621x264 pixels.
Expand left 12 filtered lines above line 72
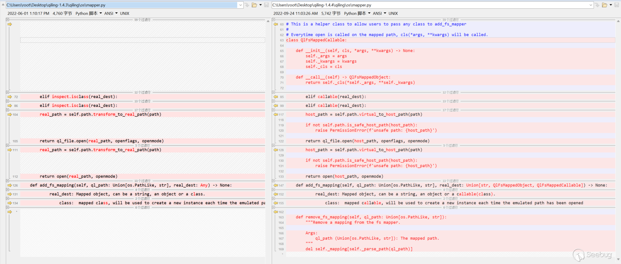click(x=7, y=92)
